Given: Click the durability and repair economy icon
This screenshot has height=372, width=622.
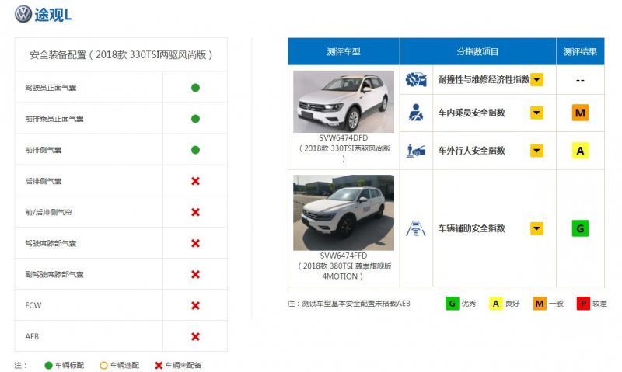Looking at the screenshot, I should pos(416,79).
